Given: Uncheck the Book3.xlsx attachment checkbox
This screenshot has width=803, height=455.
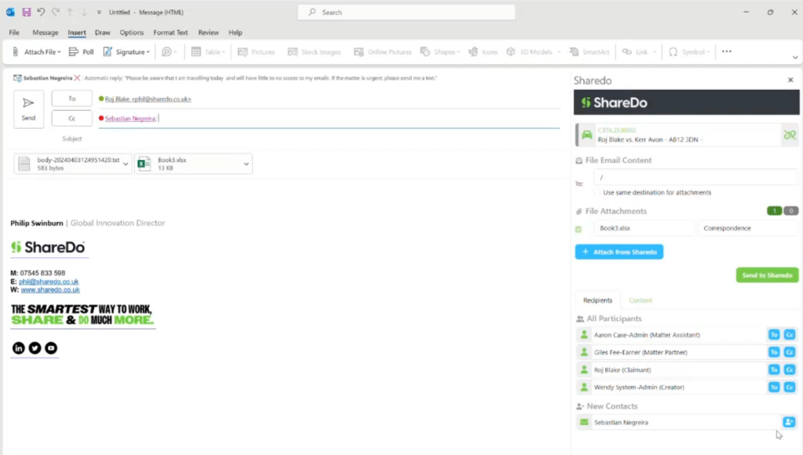Looking at the screenshot, I should point(578,228).
